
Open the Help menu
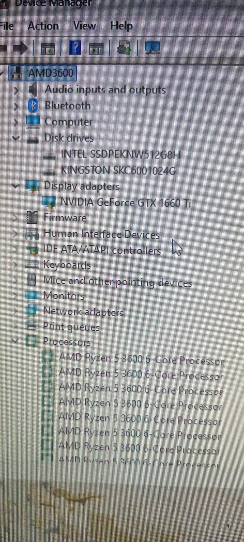pyautogui.click(x=121, y=26)
